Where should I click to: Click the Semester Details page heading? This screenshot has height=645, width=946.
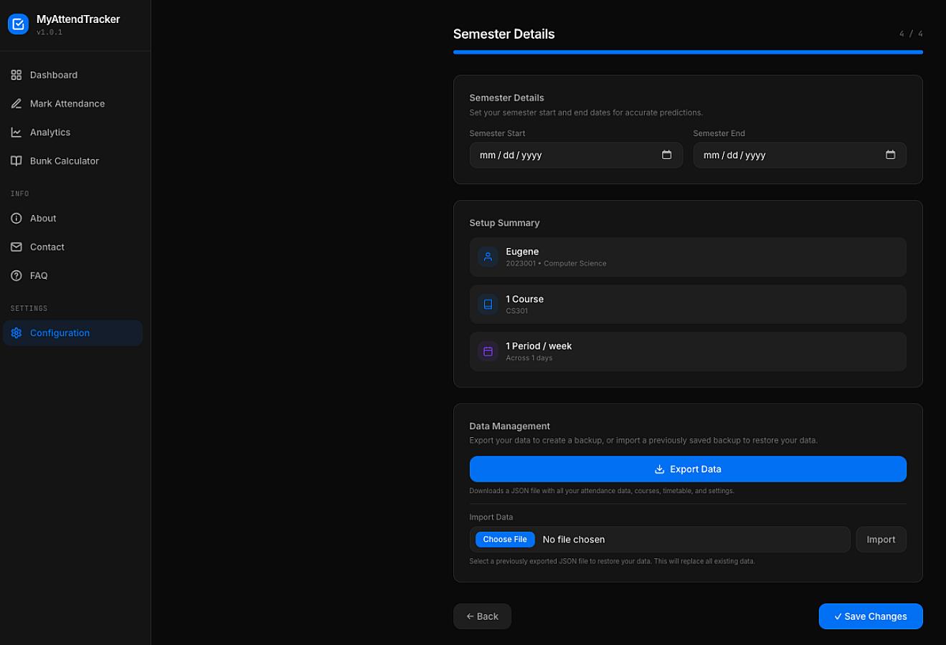point(503,34)
